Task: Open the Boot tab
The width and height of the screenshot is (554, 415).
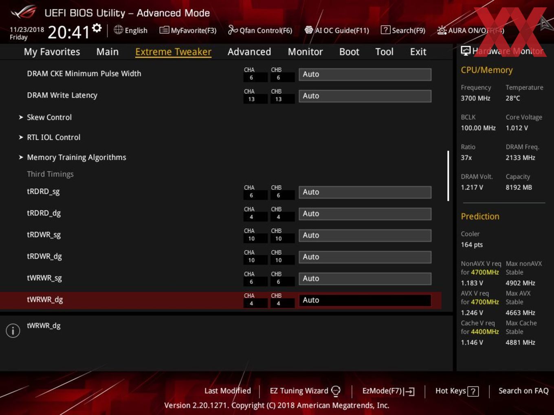Action: coord(349,52)
